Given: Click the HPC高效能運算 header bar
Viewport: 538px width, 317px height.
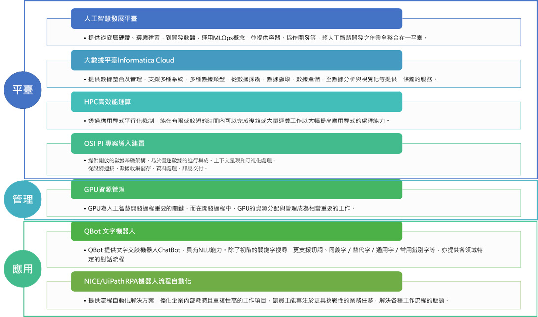Looking at the screenshot, I should click(237, 102).
